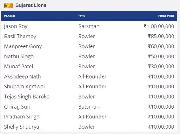
Task: Click Tejas Singh Baroka's name
Action: click(x=27, y=97)
